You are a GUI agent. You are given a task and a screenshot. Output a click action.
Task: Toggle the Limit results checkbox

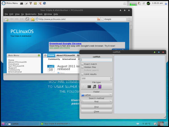tap(83, 74)
